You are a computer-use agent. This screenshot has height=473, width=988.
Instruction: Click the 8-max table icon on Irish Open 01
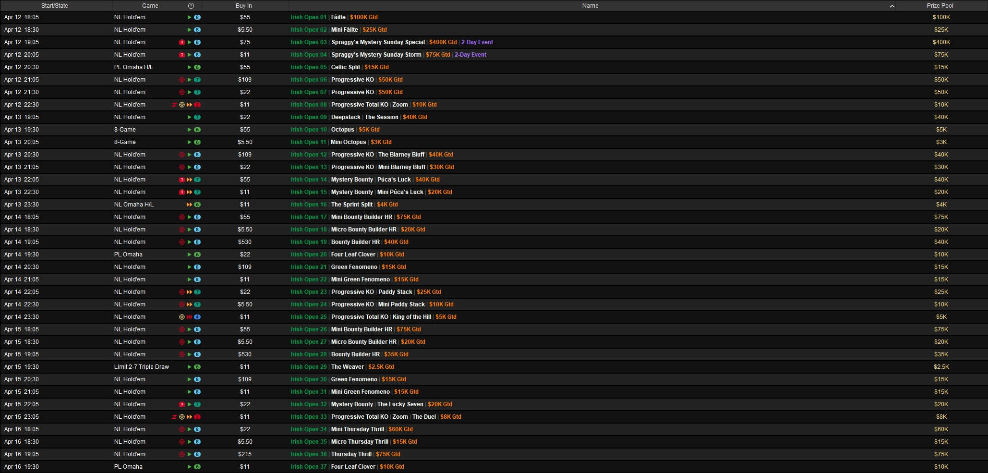(197, 17)
